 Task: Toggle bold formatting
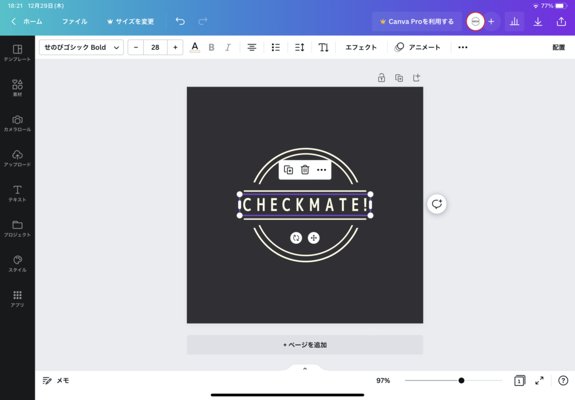pos(212,47)
